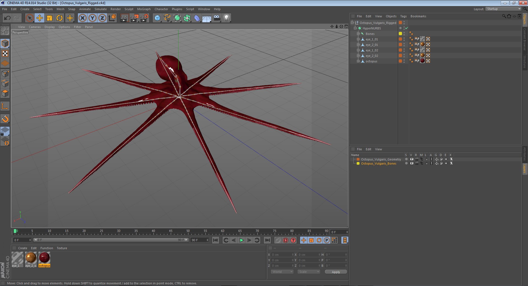528x286 pixels.
Task: Add a Cube primitive object
Action: point(157,18)
